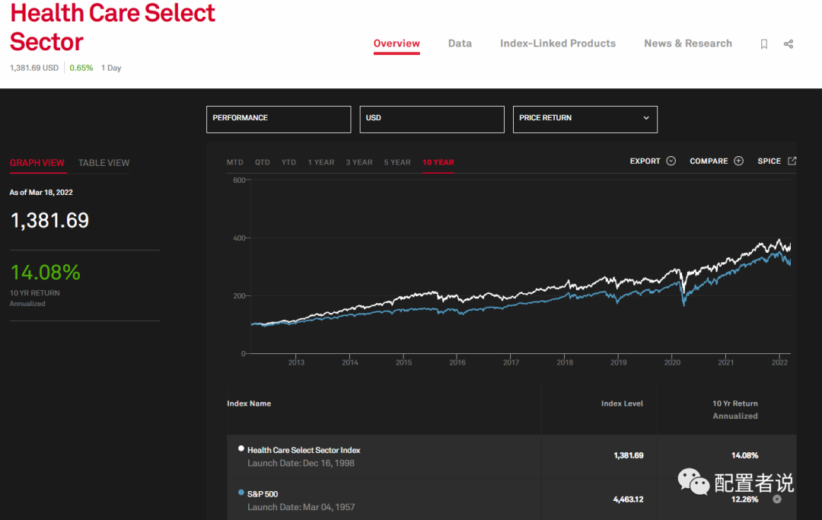The height and width of the screenshot is (520, 822).
Task: Click the export download circle icon
Action: point(671,161)
